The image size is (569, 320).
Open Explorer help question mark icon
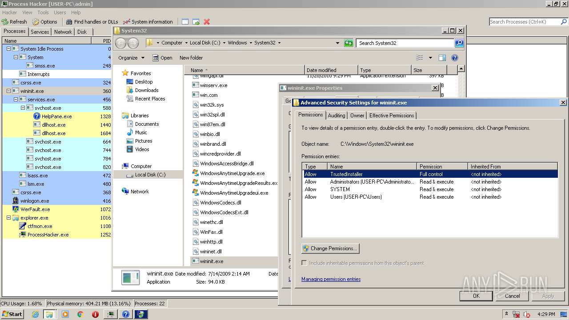(x=455, y=58)
